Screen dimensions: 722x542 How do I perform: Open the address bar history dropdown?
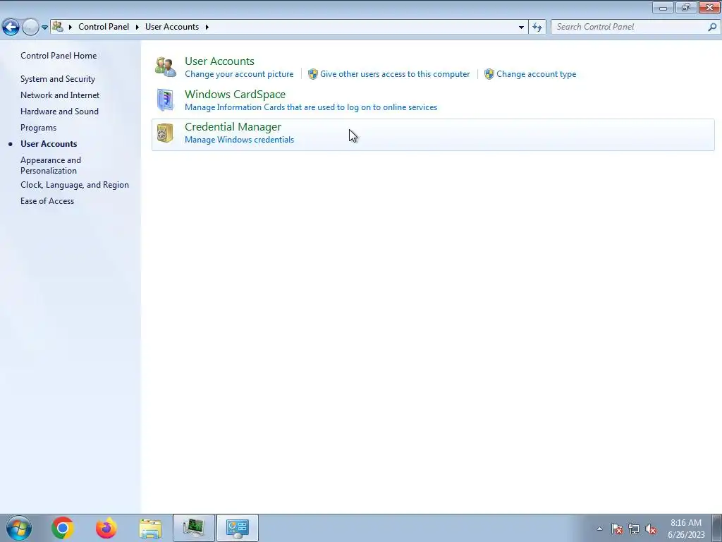point(521,28)
